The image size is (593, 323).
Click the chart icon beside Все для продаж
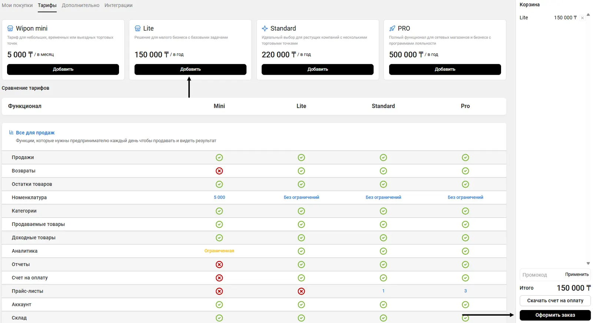click(x=11, y=132)
